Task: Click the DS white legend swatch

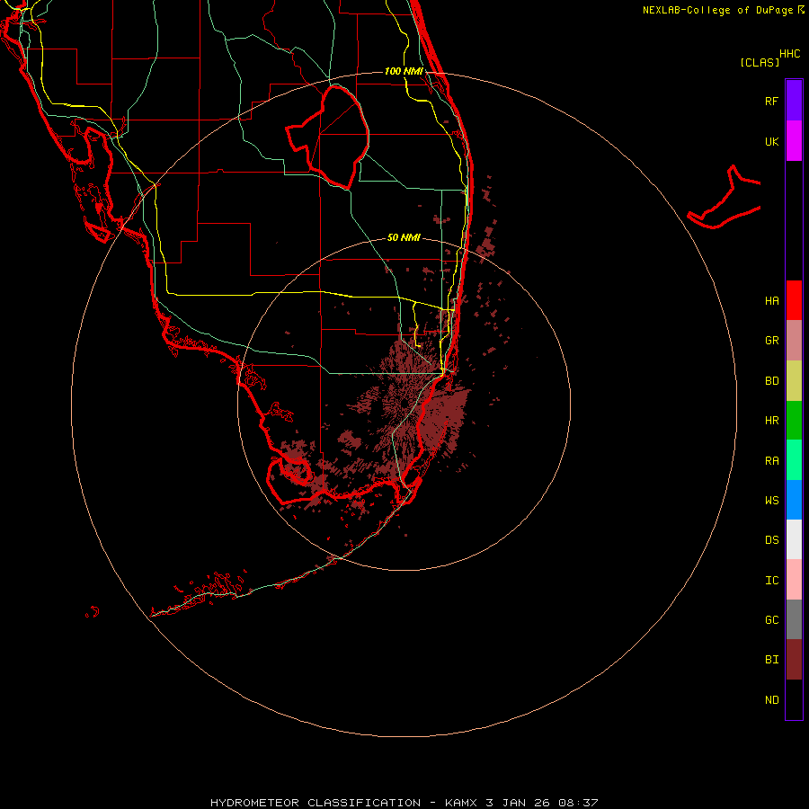Action: [794, 539]
